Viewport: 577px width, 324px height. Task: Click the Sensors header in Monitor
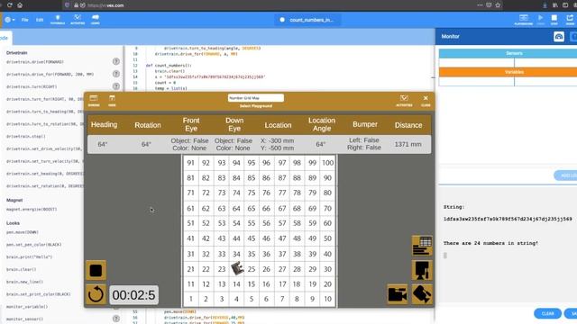point(514,53)
